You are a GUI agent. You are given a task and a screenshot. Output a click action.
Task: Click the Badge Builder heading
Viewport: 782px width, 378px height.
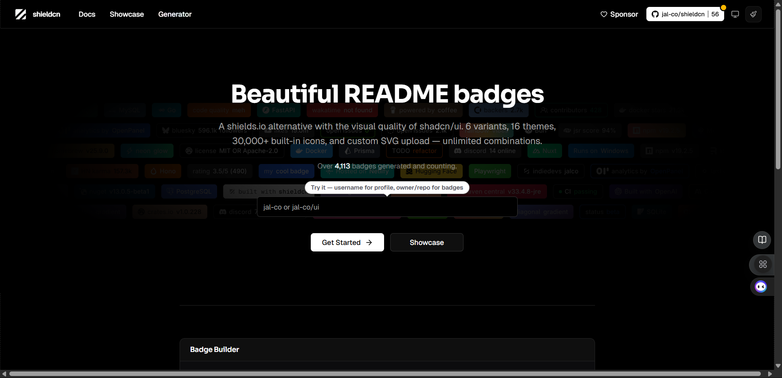click(215, 350)
